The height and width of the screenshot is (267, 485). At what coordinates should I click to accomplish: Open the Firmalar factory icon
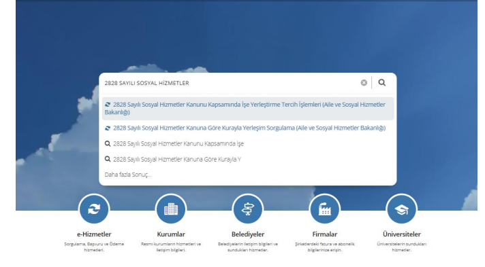(x=324, y=209)
